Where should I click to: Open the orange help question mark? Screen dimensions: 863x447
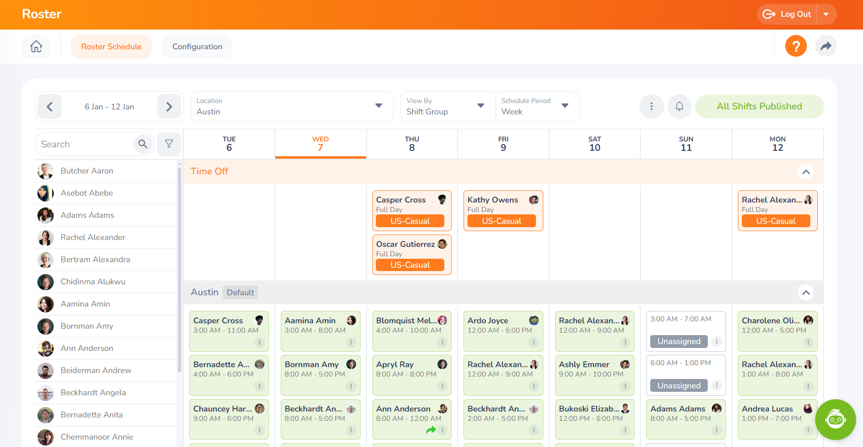pos(796,46)
